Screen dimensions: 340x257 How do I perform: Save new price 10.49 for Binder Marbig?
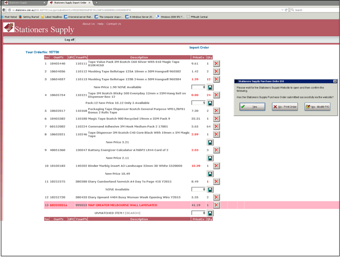(210, 174)
